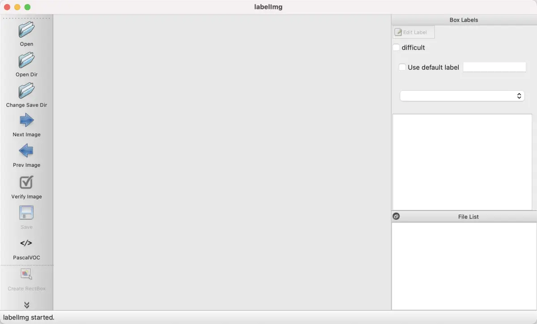Screen dimensions: 537x324
Task: Click the default label text field
Action: (x=494, y=67)
